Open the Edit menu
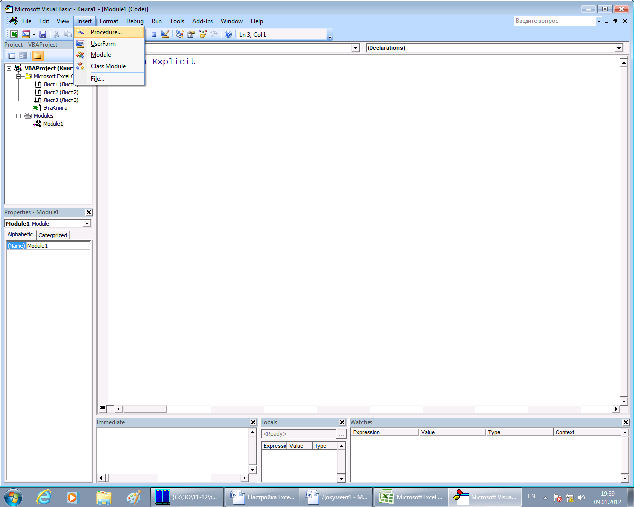Screen dimensions: 634x507 [44, 21]
